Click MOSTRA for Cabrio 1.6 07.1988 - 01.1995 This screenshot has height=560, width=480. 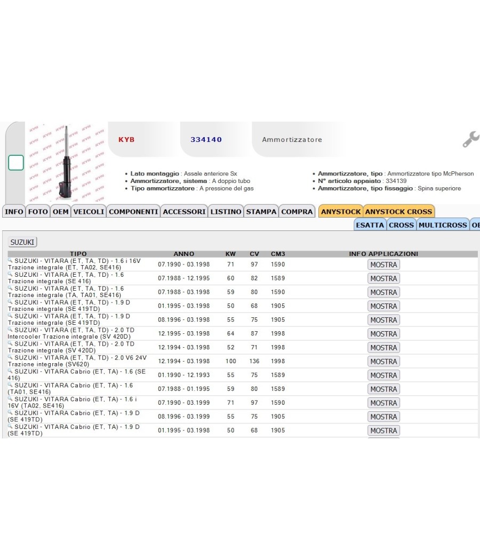point(383,389)
